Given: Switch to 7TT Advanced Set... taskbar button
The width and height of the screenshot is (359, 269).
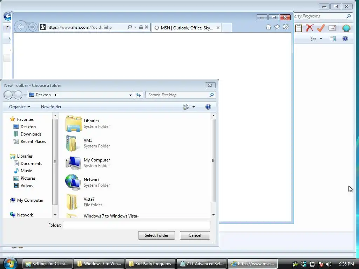Looking at the screenshot, I should tap(202, 264).
